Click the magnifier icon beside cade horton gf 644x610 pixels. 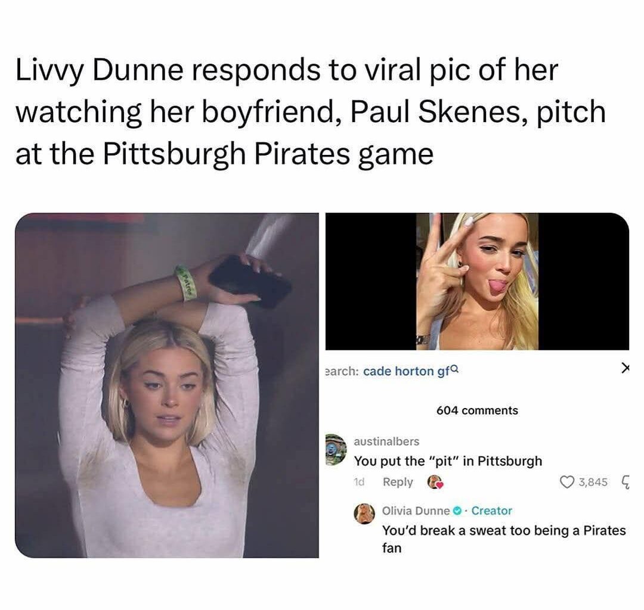(454, 369)
